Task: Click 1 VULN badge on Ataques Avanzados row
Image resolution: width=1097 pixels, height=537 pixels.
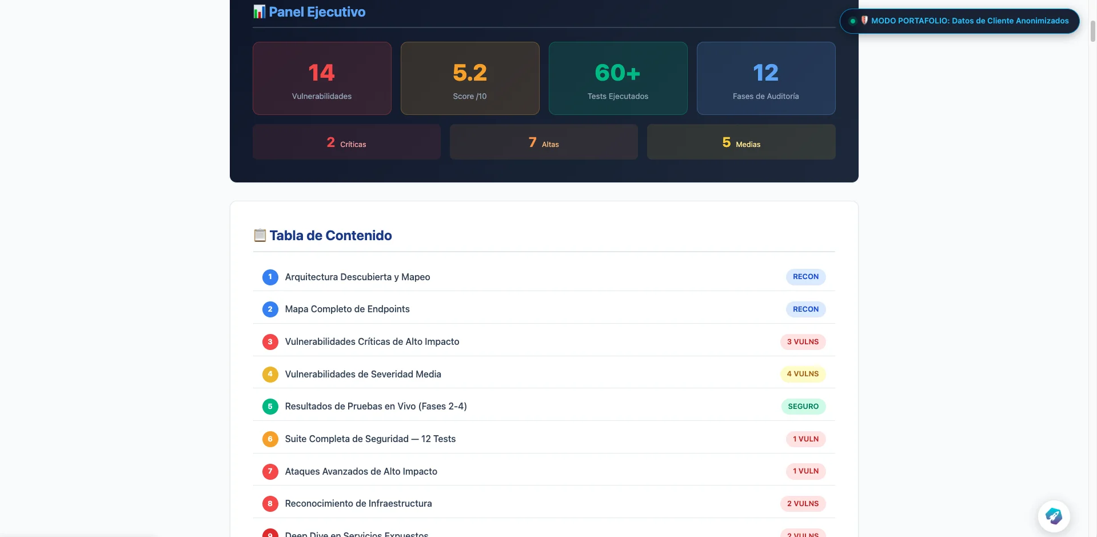Action: click(805, 471)
